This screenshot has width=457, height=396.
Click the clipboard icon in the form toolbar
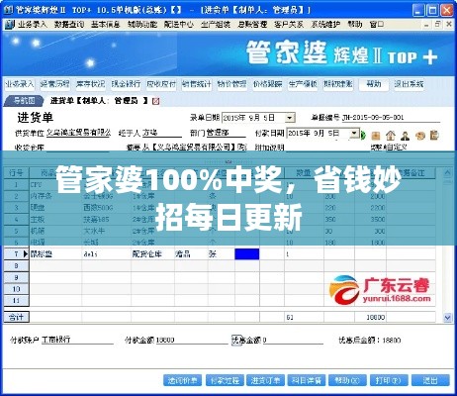click(434, 135)
